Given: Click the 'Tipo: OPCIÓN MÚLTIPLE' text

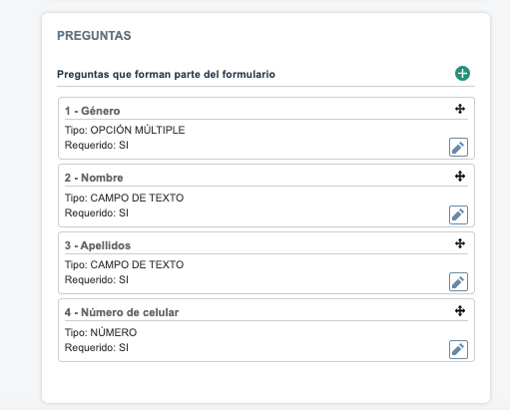Looking at the screenshot, I should click(125, 130).
